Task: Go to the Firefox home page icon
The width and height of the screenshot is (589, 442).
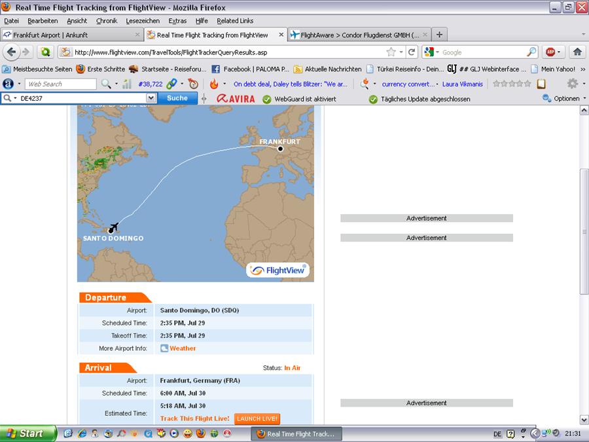Action: point(577,52)
